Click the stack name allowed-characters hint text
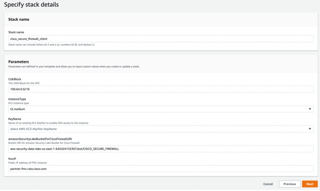Screen dimensions: 320x191 52,45
